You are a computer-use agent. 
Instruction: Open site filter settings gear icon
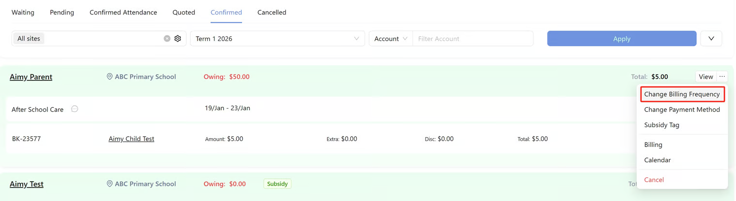(178, 39)
